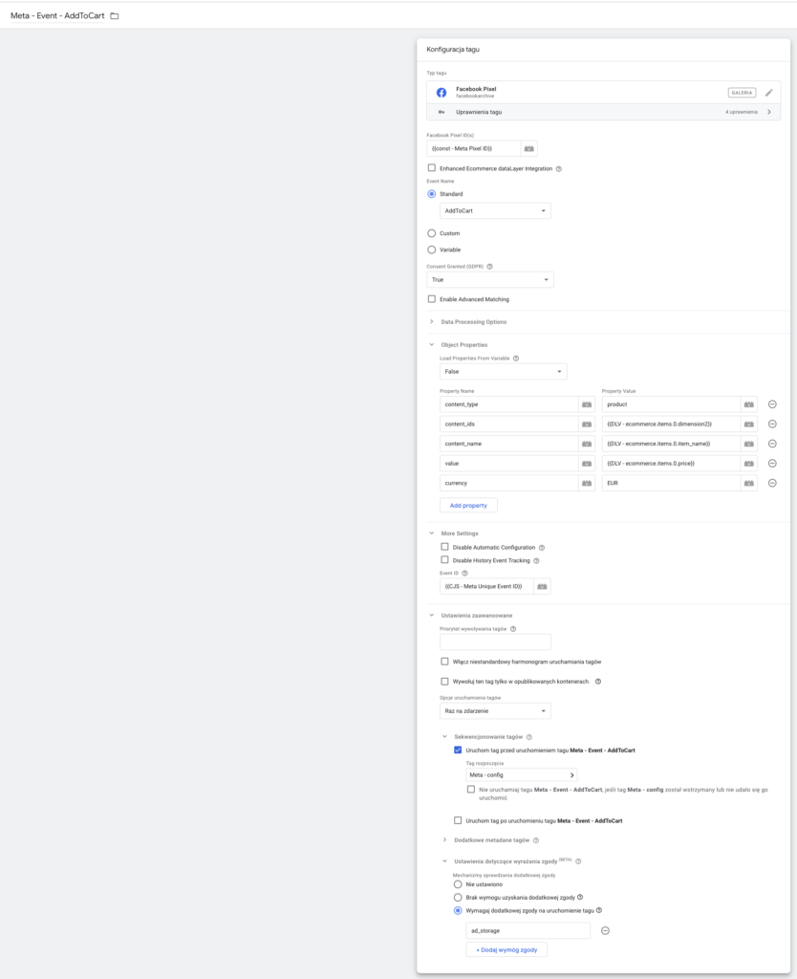
Task: Click the folder icon next to tag name
Action: point(115,16)
